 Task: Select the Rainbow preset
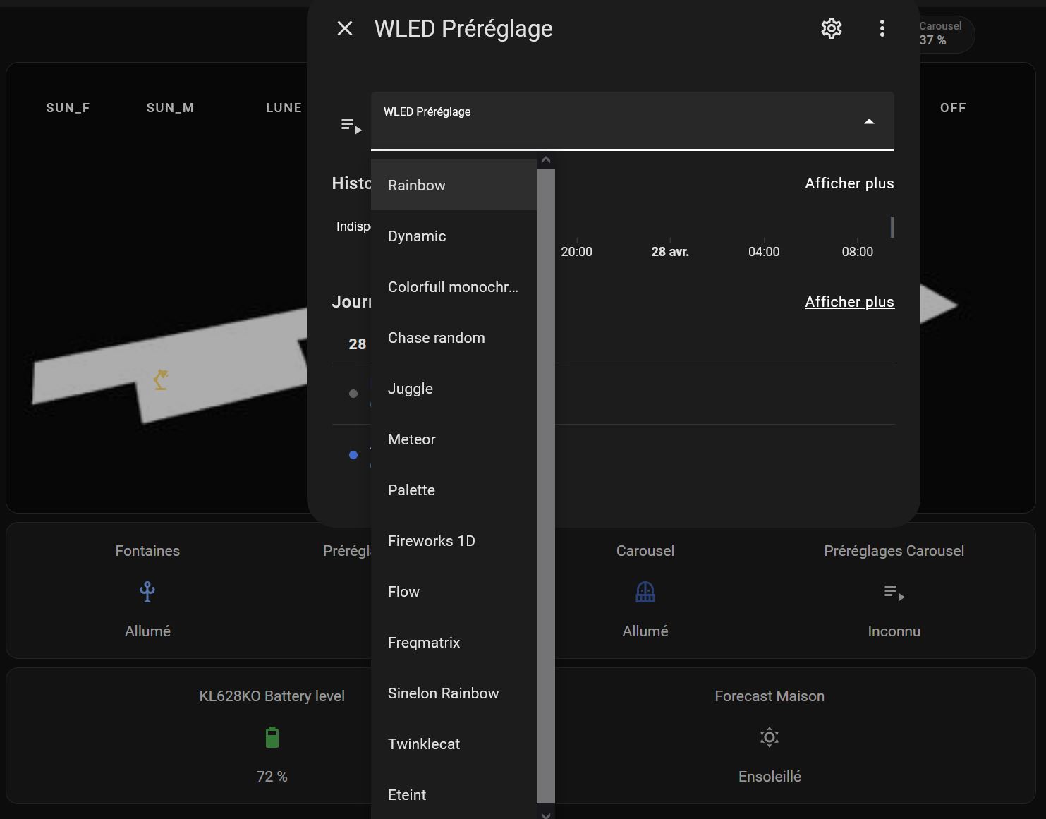point(417,186)
